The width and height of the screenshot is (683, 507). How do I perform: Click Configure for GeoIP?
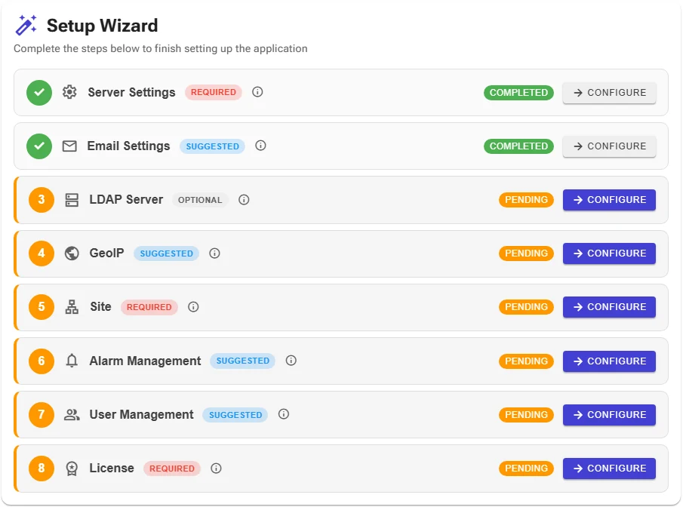(609, 253)
